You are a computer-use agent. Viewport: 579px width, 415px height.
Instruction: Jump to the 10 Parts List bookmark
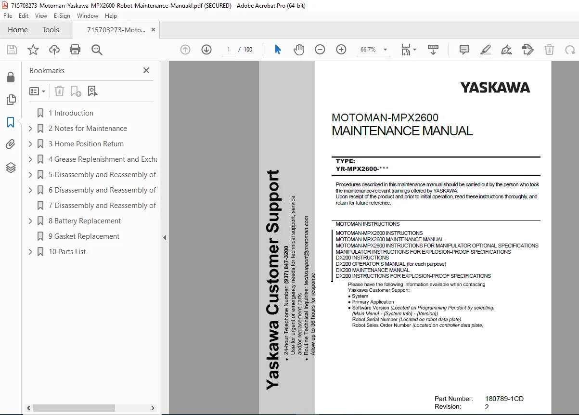[x=67, y=252]
